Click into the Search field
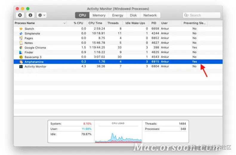This screenshot has width=236, height=155. click(202, 15)
